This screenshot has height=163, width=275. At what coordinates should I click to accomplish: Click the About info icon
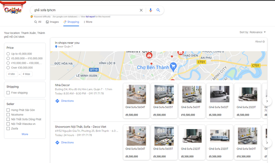264,42
